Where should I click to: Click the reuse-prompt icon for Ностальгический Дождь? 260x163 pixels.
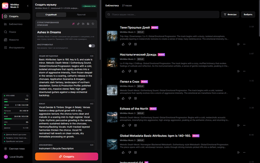click(x=136, y=71)
